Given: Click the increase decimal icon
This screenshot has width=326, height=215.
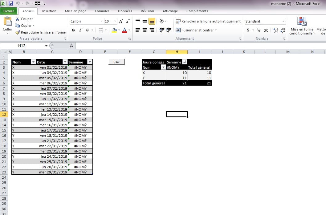Looking at the screenshot, I should (x=276, y=30).
